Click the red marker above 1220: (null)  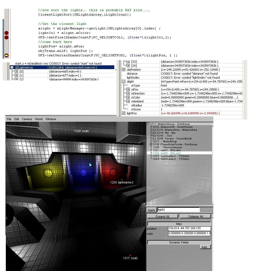click(81, 128)
